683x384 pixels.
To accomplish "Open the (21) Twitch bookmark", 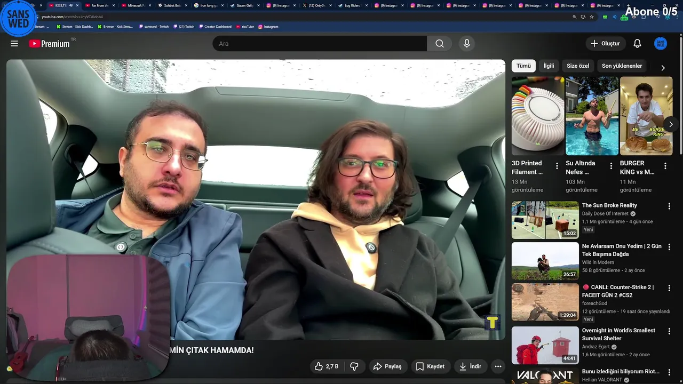I will point(184,27).
